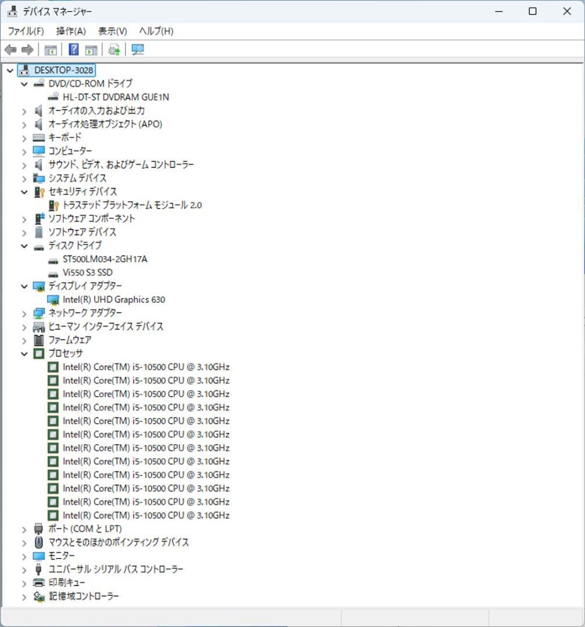Select the first Intel Core i5-10500 entry
This screenshot has height=627, width=585.
pos(146,367)
